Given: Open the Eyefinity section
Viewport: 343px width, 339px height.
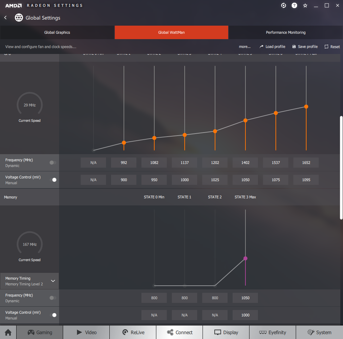Looking at the screenshot, I should (x=272, y=332).
